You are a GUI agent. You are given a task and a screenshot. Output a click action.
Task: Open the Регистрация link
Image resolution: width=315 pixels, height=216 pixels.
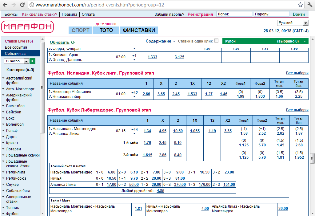pos(200,14)
